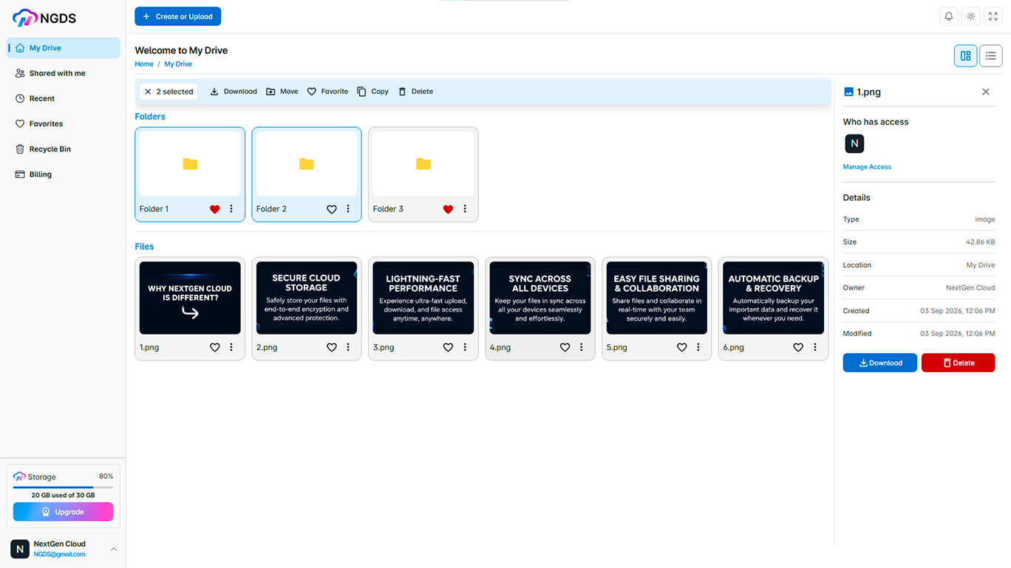Open 1.png more options menu
Image resolution: width=1011 pixels, height=568 pixels.
[231, 347]
